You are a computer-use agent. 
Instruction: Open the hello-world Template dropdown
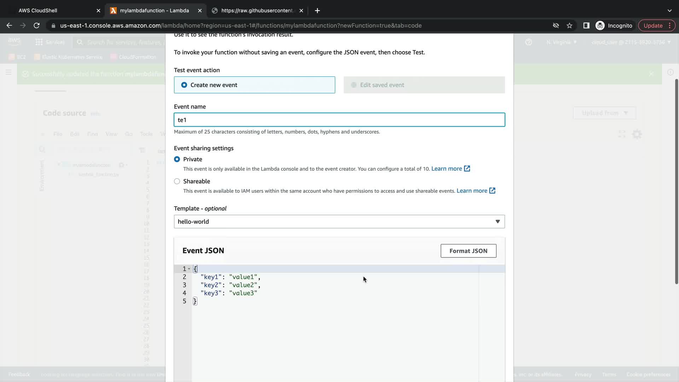(339, 221)
